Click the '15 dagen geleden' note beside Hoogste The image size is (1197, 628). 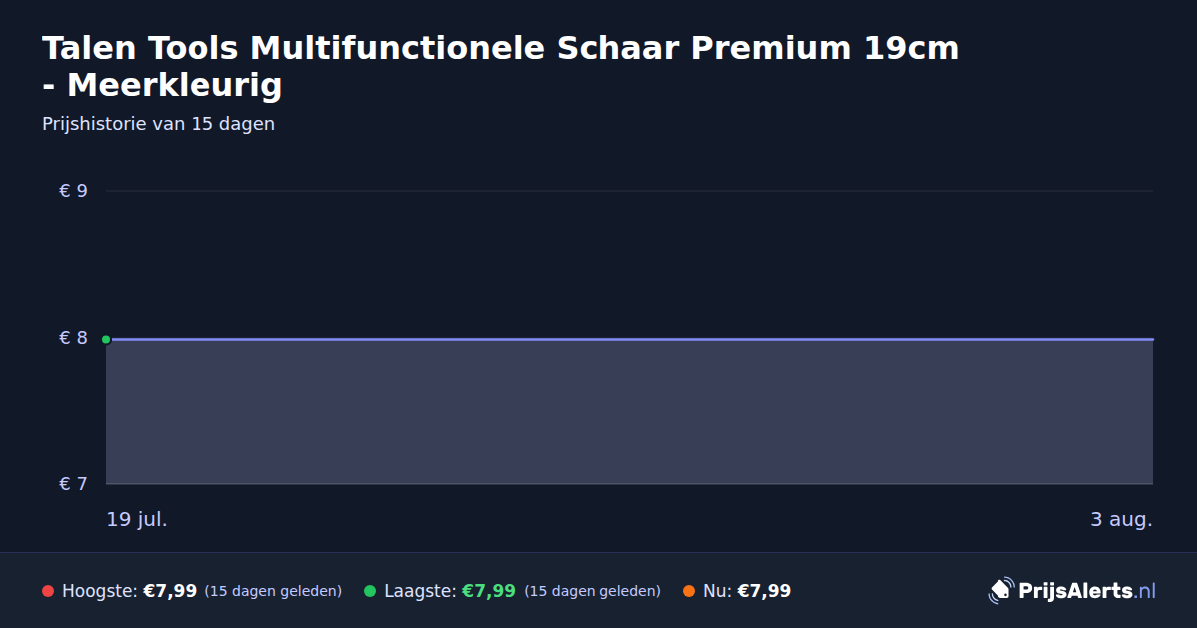(273, 591)
